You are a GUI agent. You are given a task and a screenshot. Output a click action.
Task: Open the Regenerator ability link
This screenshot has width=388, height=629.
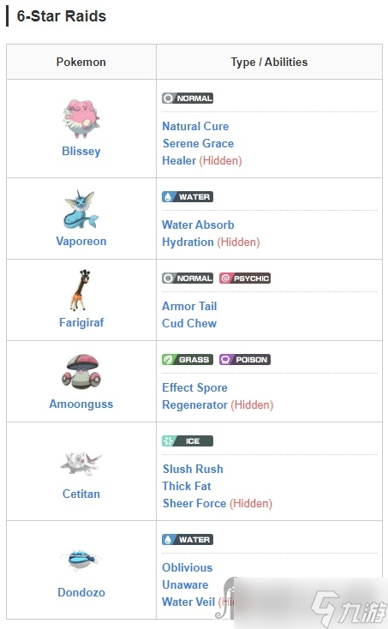tap(194, 405)
